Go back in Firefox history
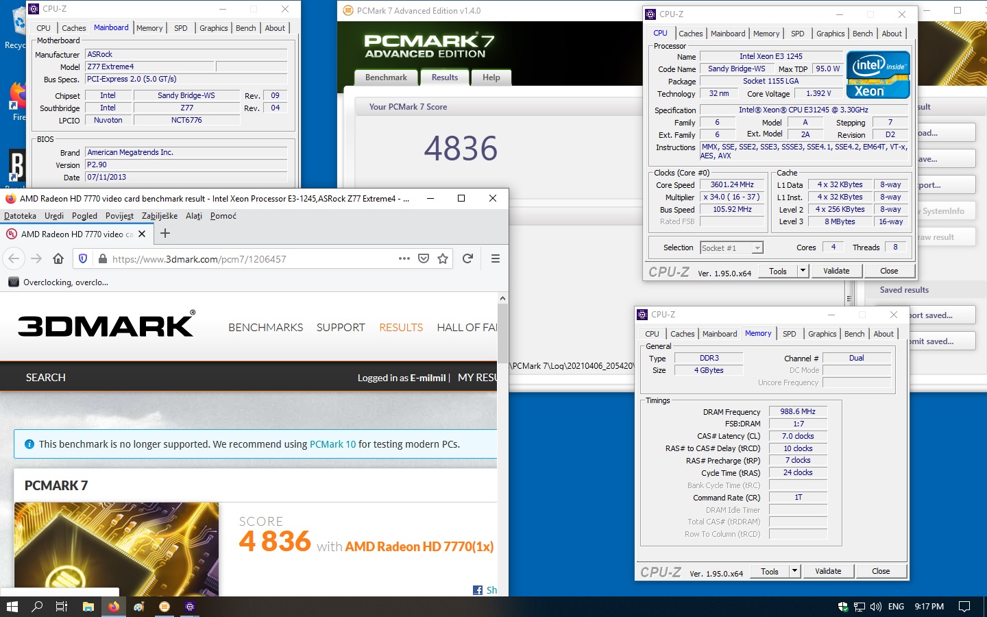Screen dimensions: 987x617 [13, 258]
